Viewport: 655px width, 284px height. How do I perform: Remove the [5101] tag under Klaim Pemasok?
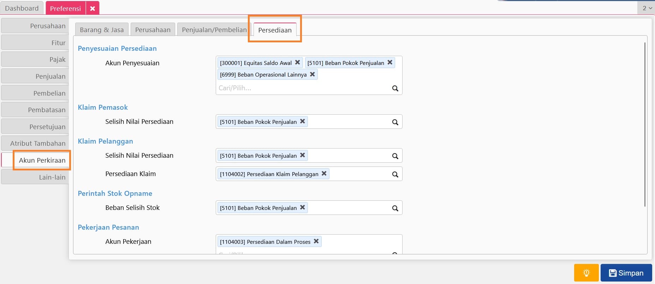(x=302, y=121)
